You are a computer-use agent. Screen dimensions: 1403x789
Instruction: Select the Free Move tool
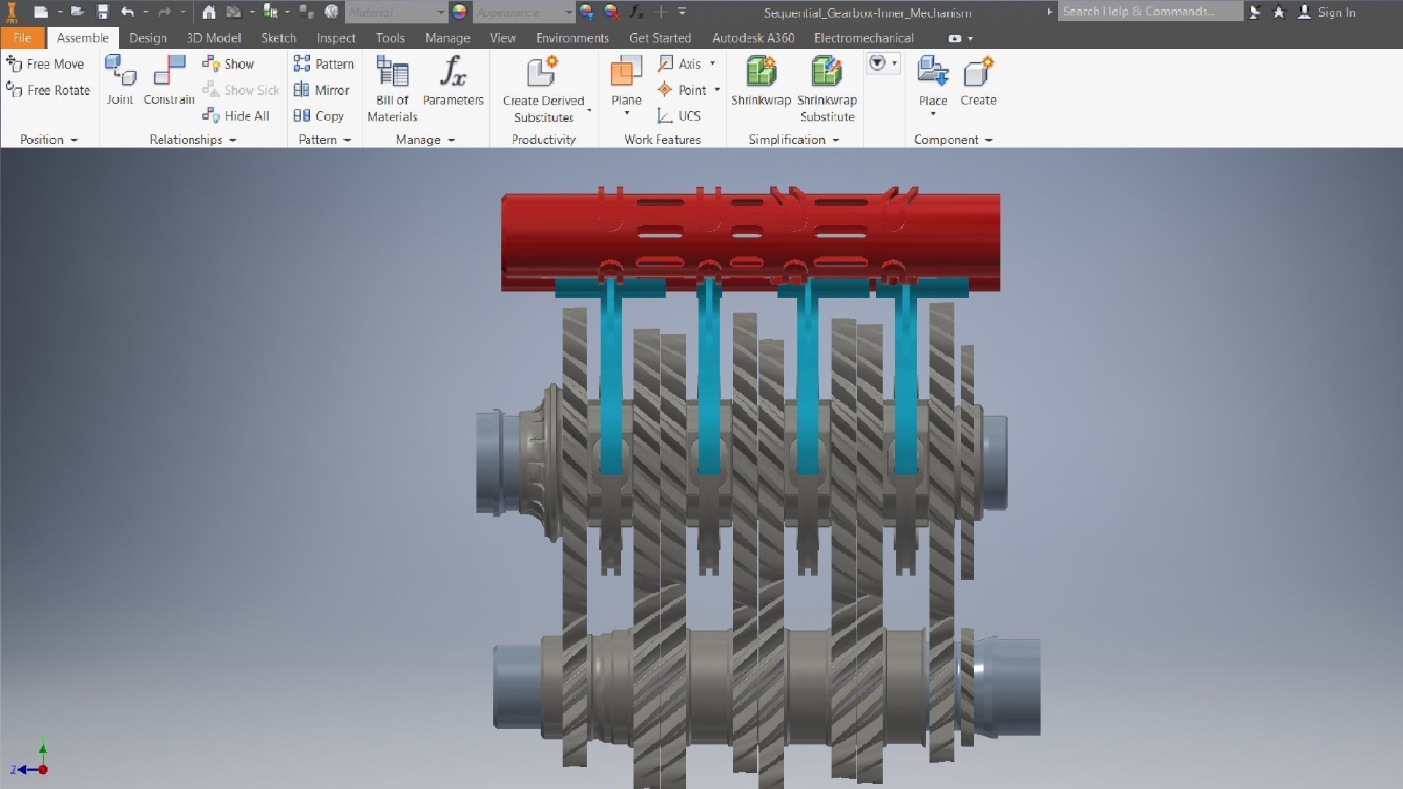(45, 64)
